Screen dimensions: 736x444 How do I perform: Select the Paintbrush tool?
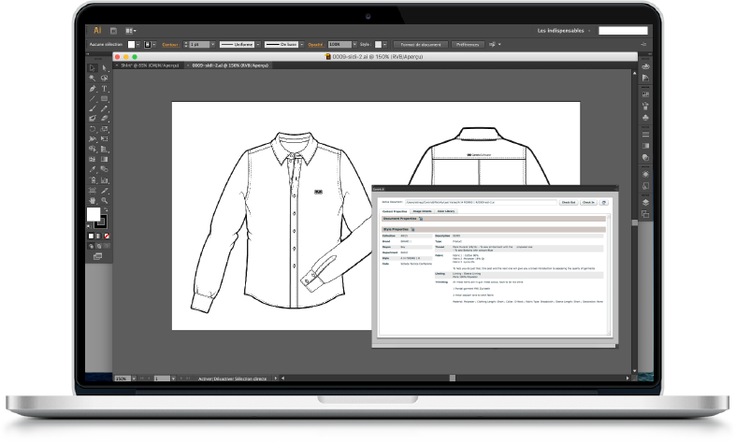(93, 108)
